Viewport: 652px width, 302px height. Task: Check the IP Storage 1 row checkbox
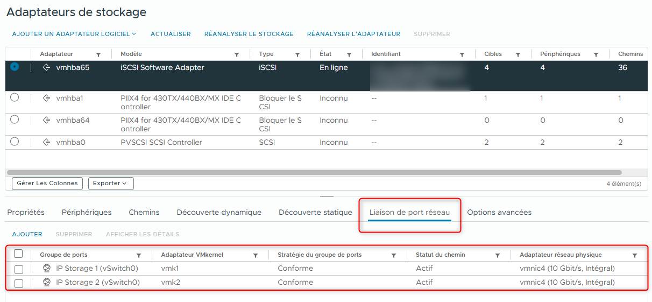19,269
